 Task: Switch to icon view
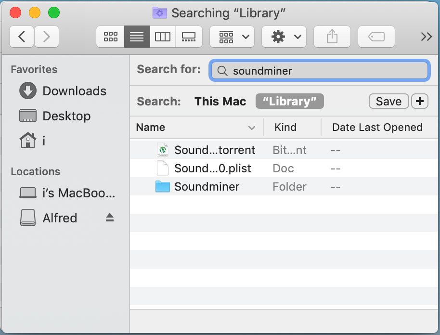[110, 37]
